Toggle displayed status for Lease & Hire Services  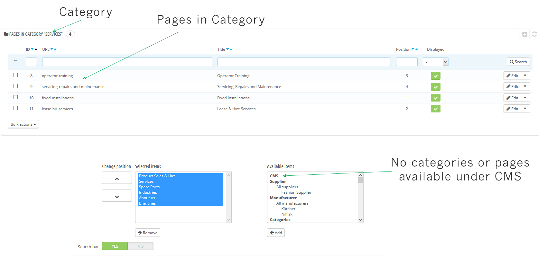point(436,109)
